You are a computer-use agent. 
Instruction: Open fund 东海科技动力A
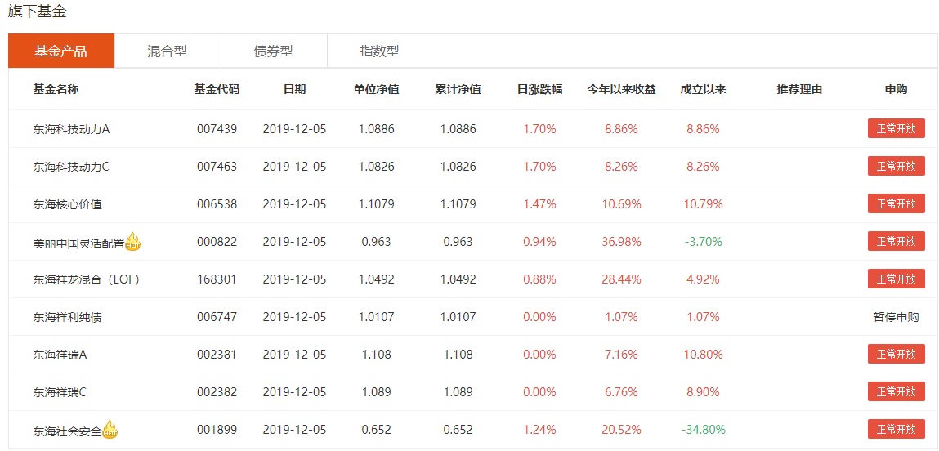click(71, 129)
